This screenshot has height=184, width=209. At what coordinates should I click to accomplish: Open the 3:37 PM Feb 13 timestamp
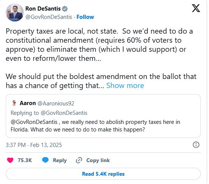[34, 145]
